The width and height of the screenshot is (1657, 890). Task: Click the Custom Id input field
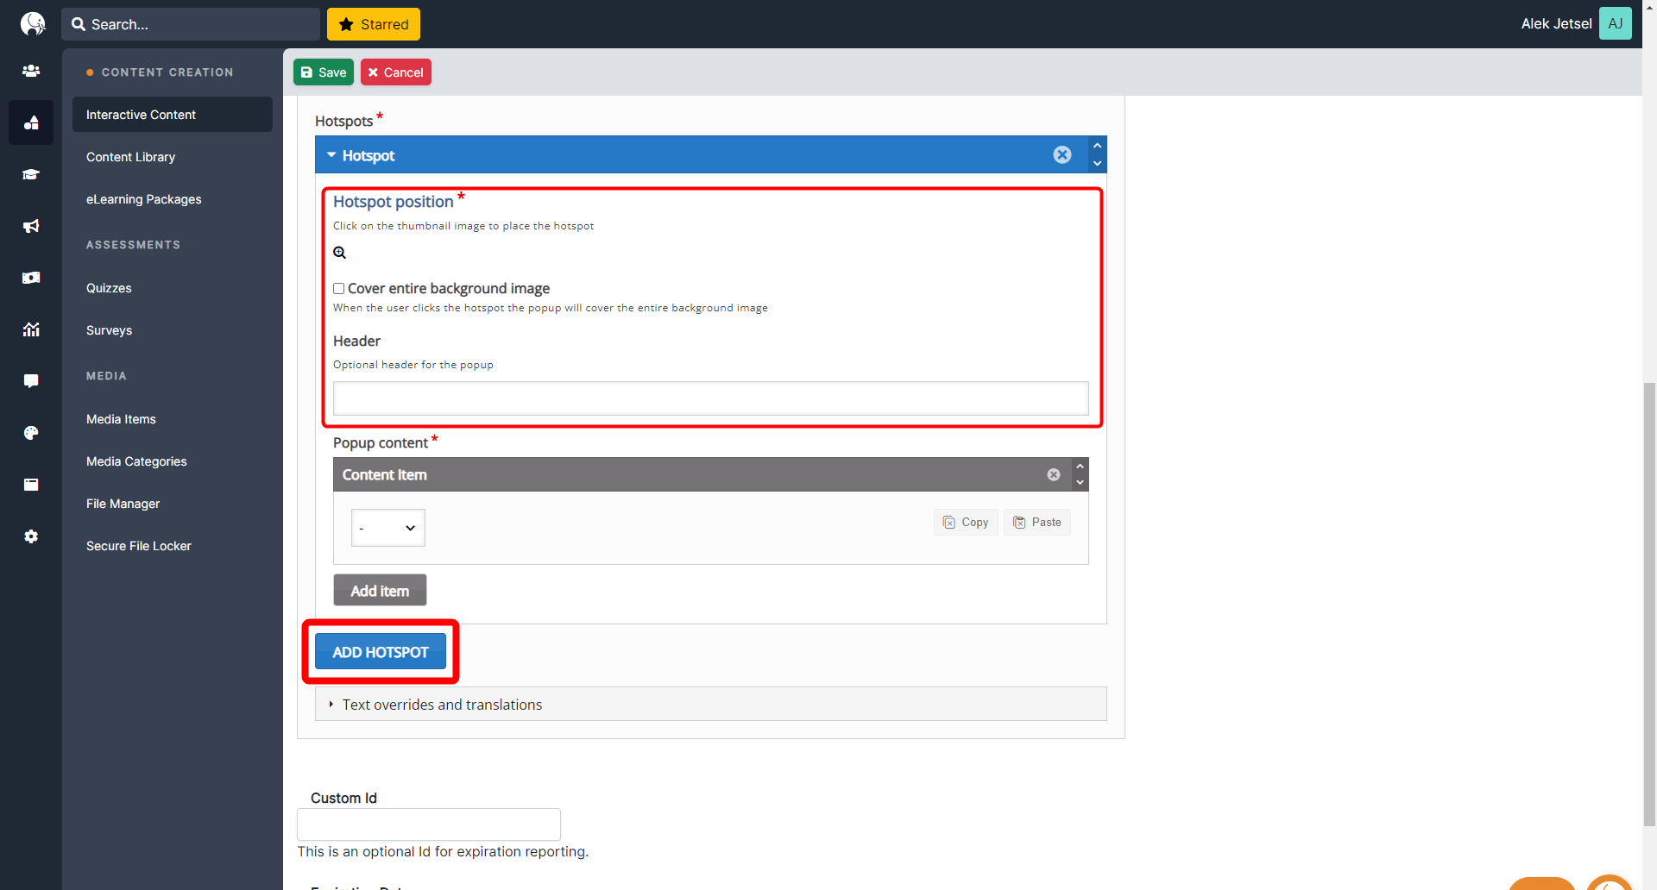click(x=429, y=824)
